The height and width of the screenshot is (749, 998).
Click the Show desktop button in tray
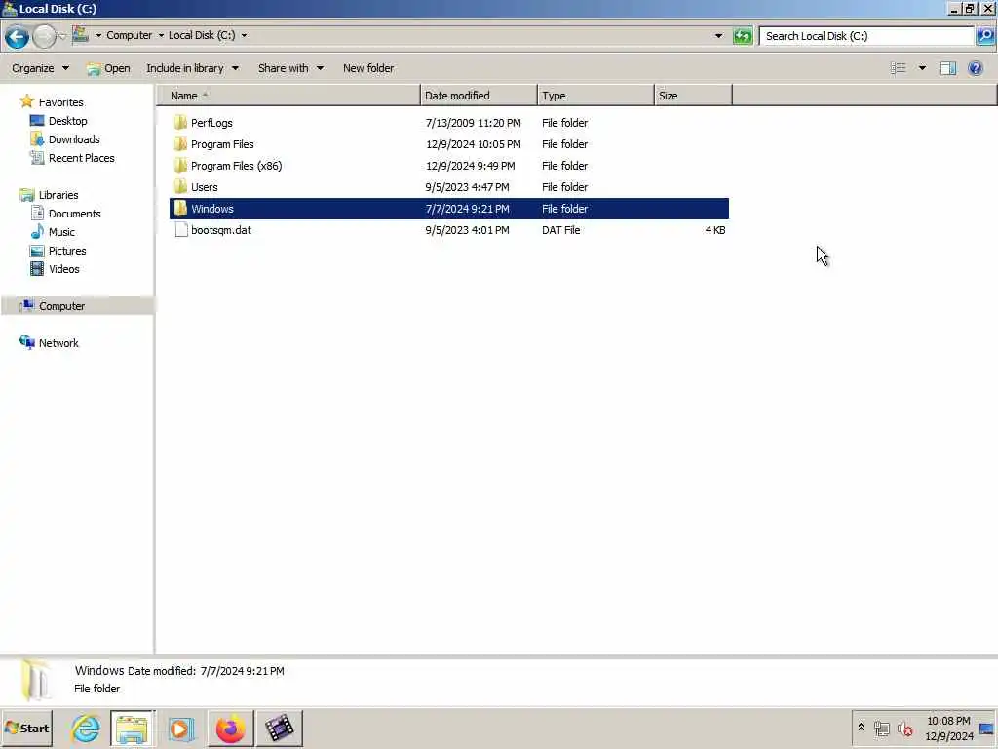(986, 729)
